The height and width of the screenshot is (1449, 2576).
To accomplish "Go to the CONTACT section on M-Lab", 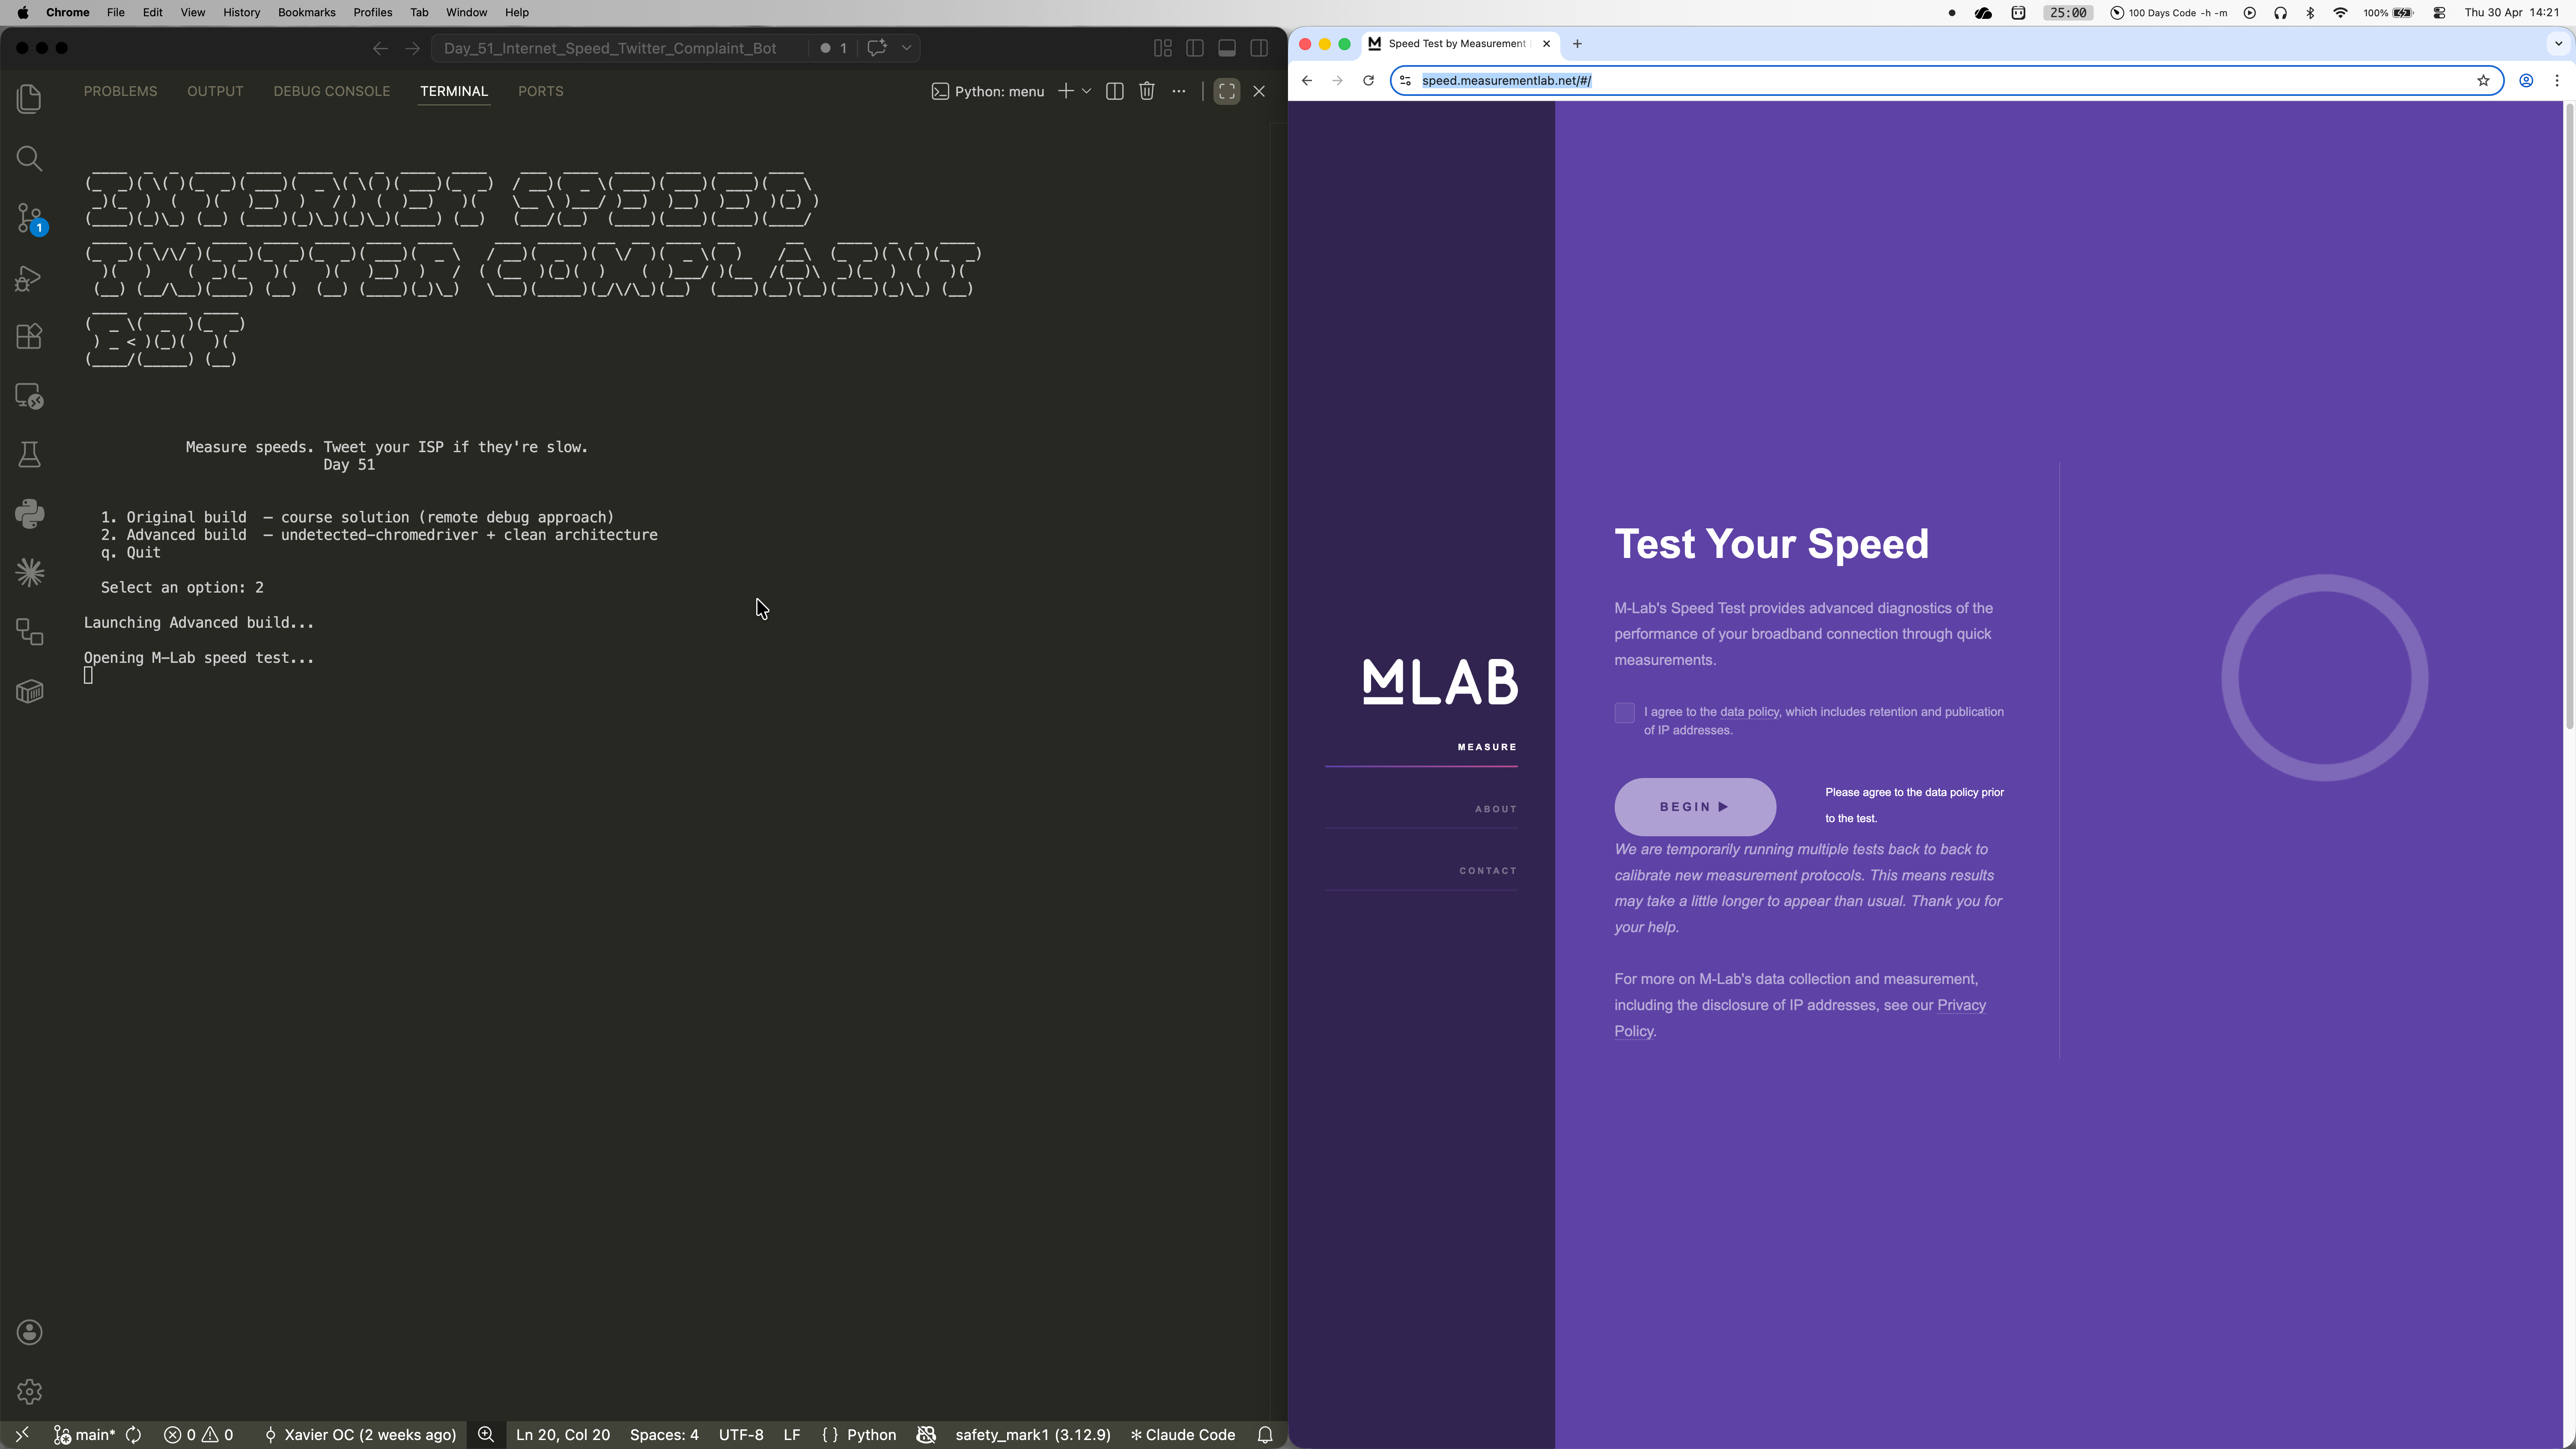I will (1488, 871).
